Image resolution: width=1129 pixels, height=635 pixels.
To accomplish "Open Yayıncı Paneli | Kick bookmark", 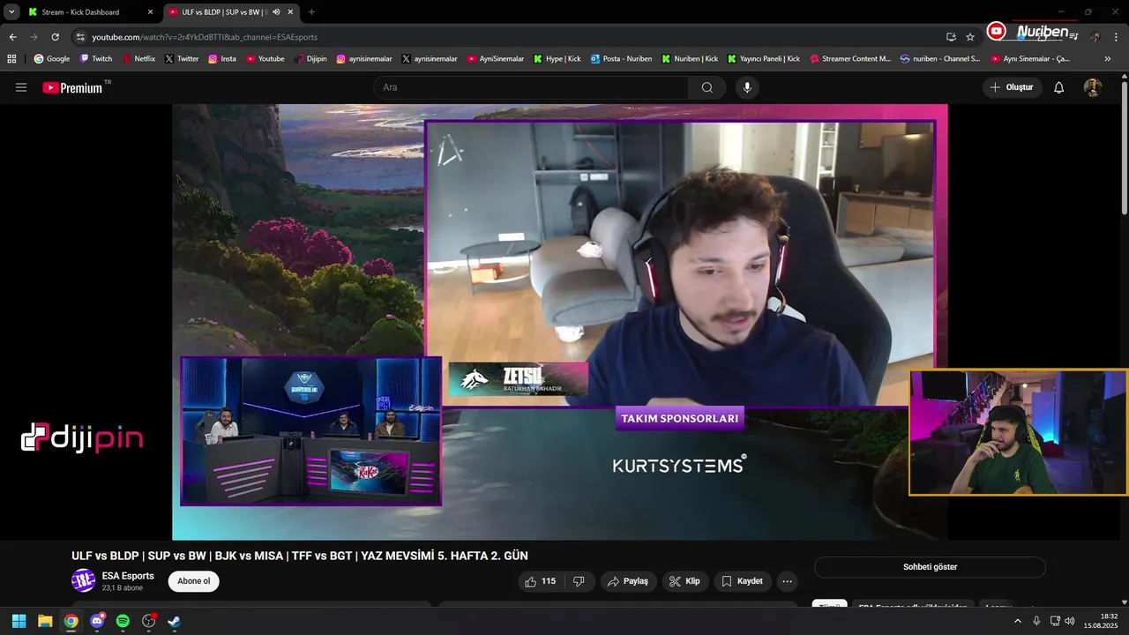I will pos(764,59).
